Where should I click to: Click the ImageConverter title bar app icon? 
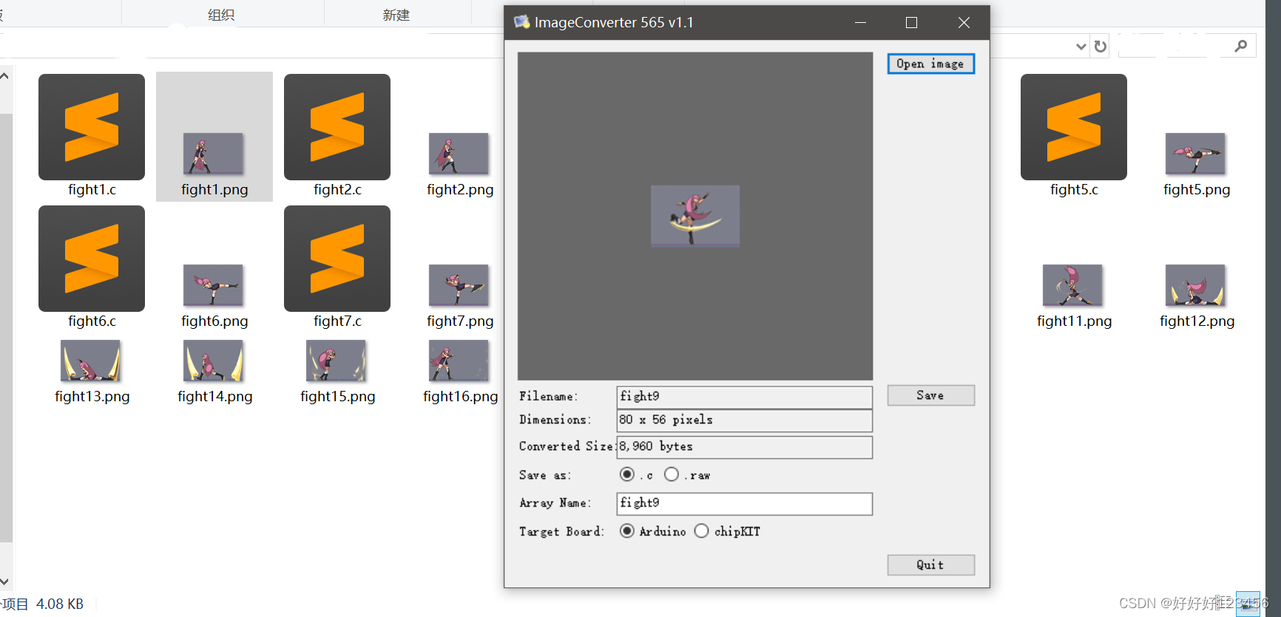[x=521, y=22]
